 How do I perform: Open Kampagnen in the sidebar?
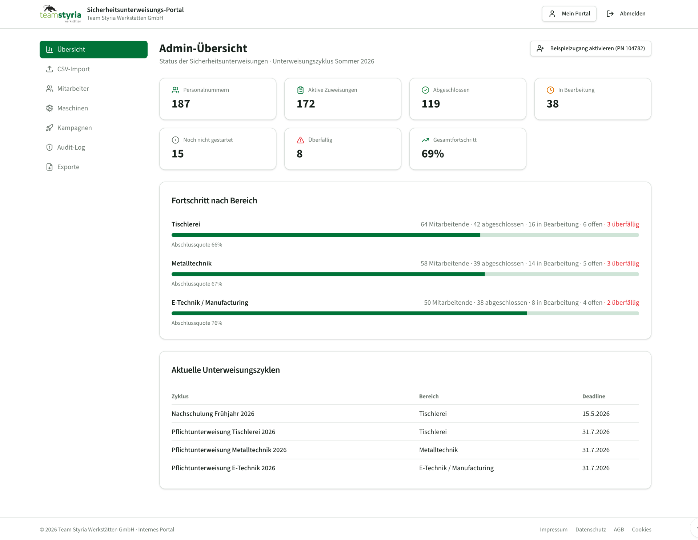93,128
